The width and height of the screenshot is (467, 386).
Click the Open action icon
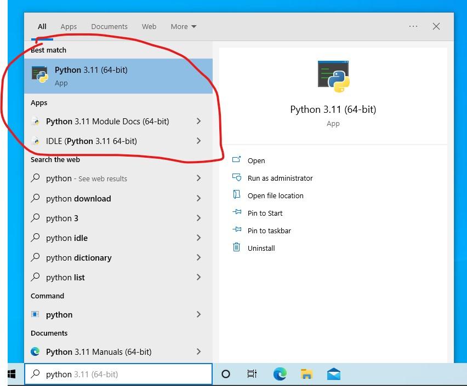[236, 160]
